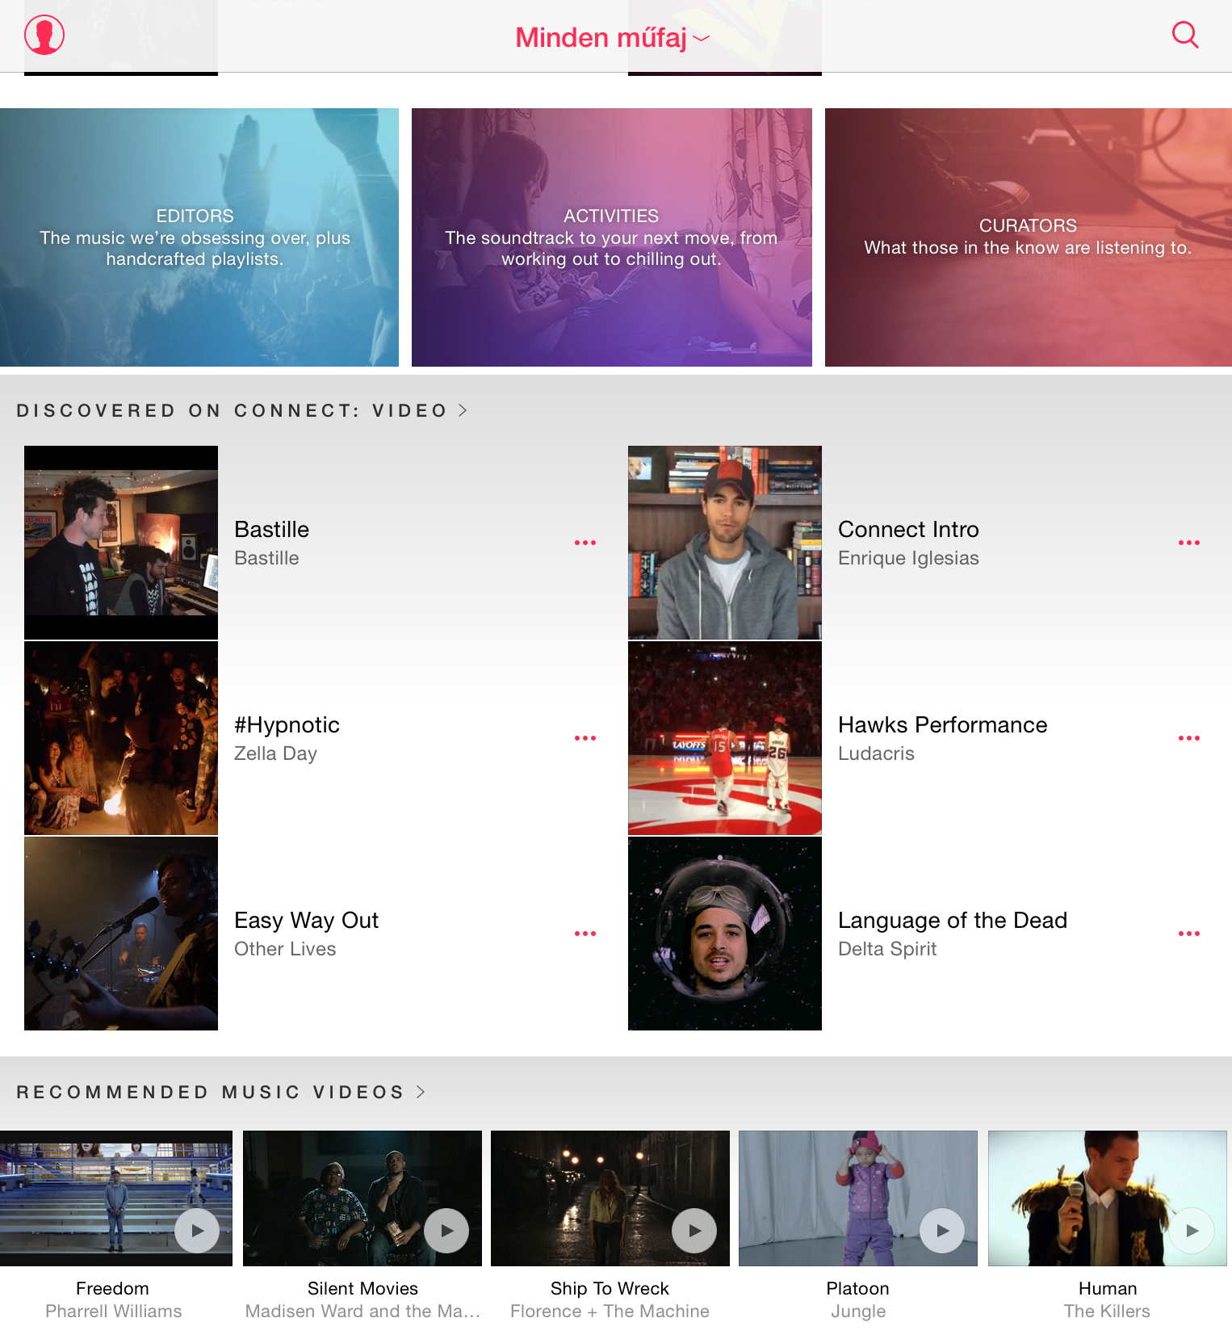The width and height of the screenshot is (1232, 1343).
Task: Open more options for Hawks Performance
Action: (x=1189, y=738)
